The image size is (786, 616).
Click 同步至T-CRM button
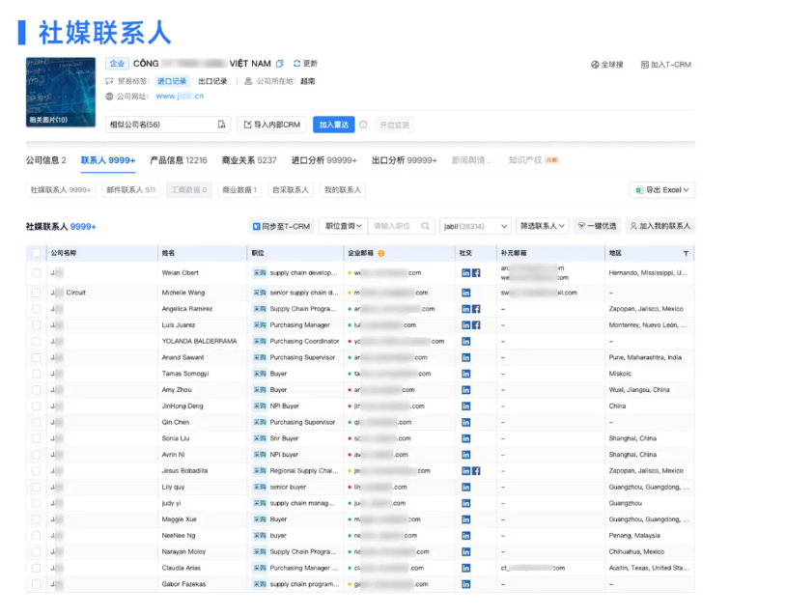281,227
